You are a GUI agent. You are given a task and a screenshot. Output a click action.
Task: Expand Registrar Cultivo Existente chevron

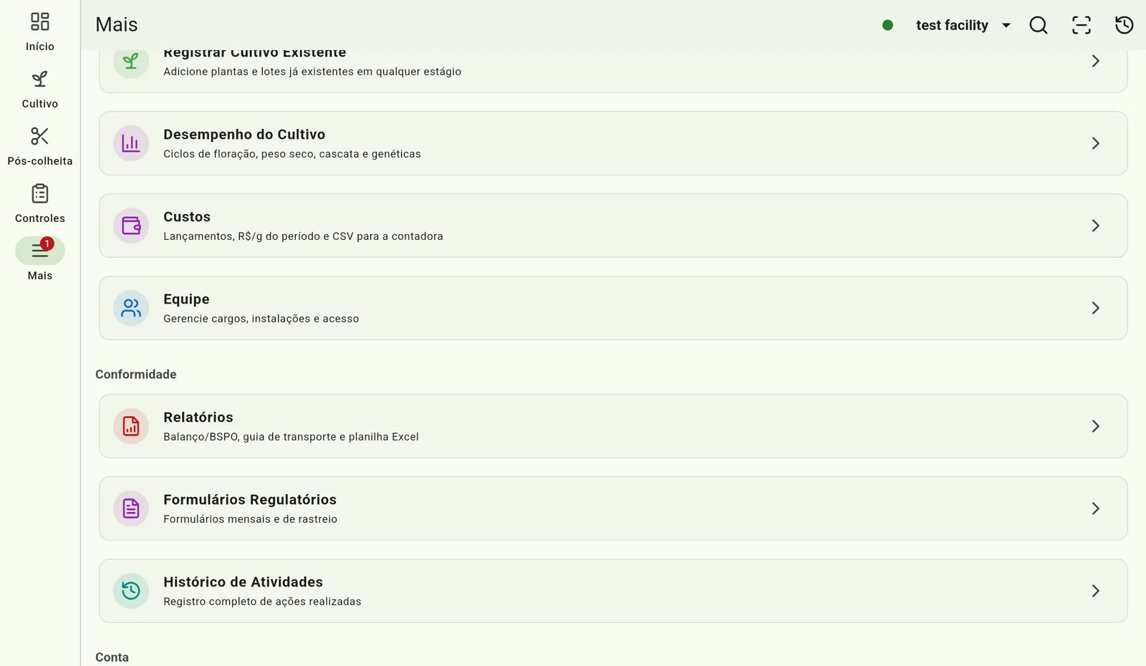1096,61
